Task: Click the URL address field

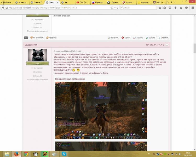Action: 59,8
